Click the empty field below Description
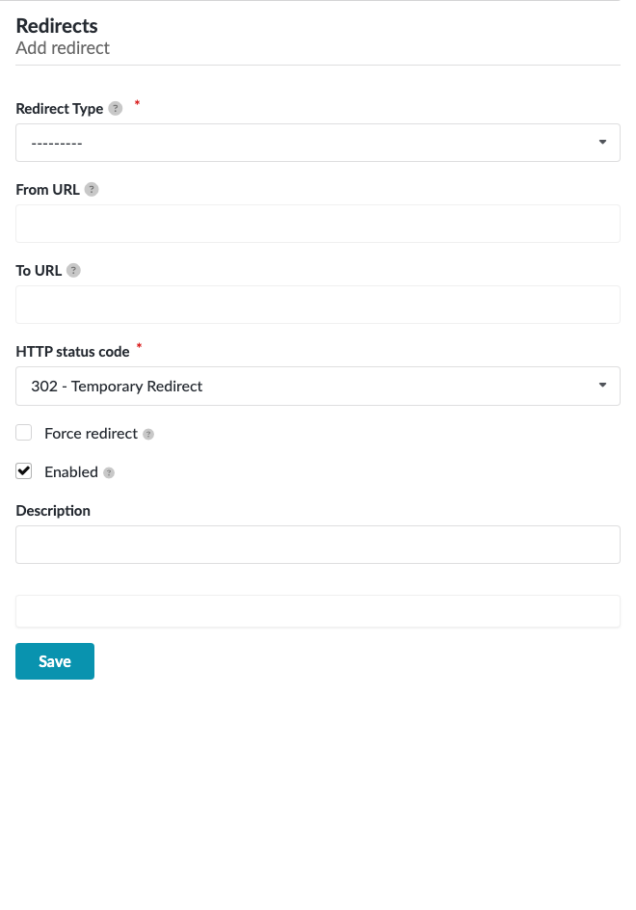636x910 pixels. 318,610
